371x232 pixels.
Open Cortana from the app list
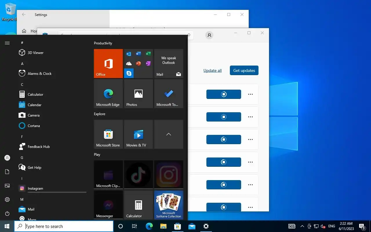click(52, 126)
